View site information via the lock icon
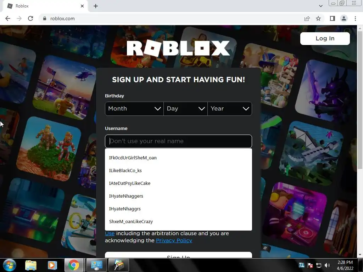The image size is (363, 272). pyautogui.click(x=45, y=18)
